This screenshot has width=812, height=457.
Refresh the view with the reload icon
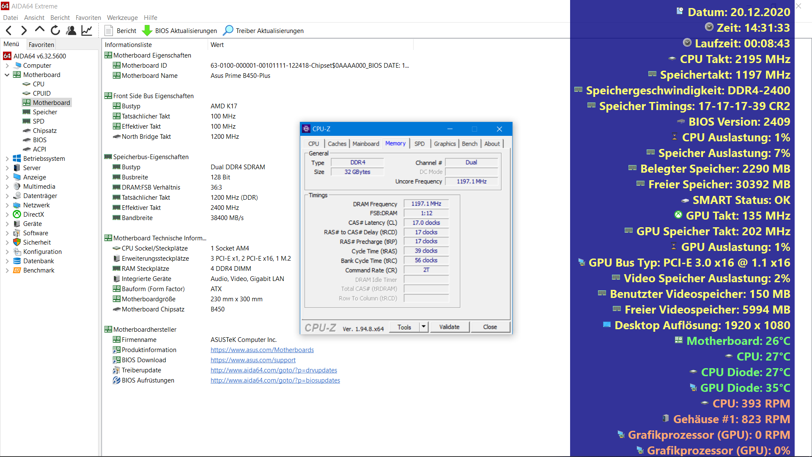click(x=55, y=30)
